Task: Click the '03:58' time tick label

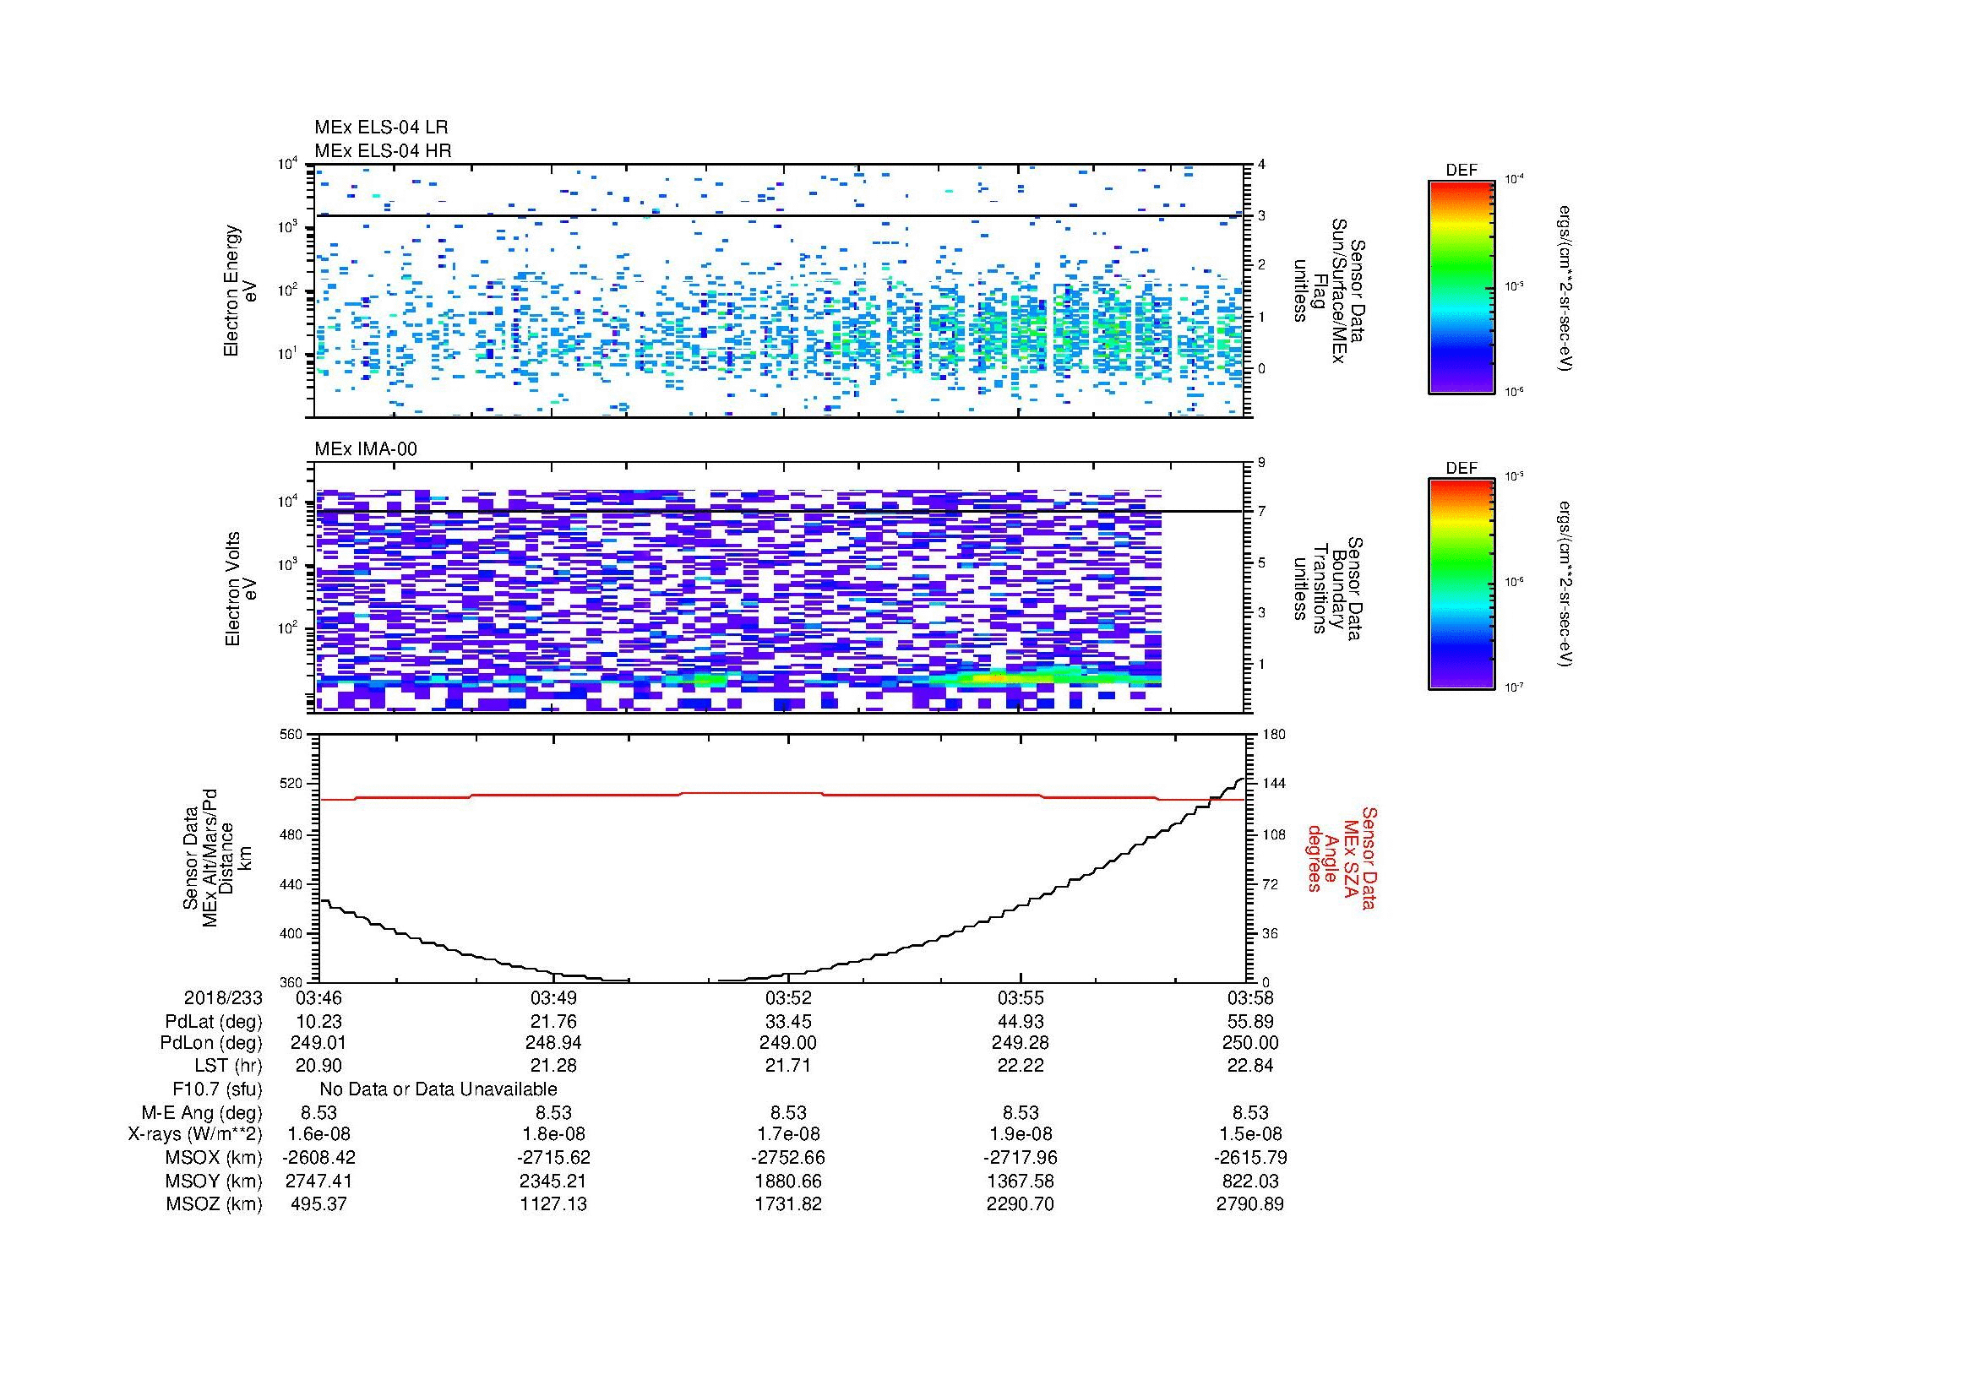Action: (x=1249, y=998)
